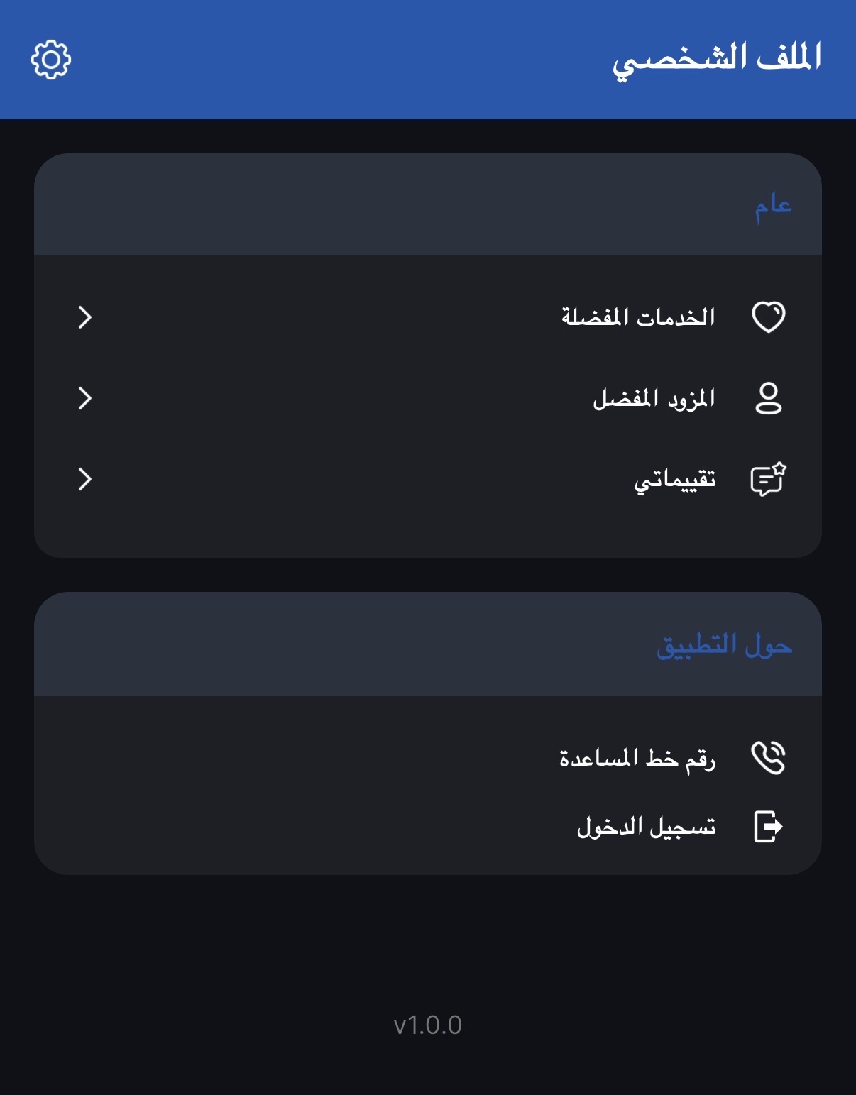
Task: Click the v1.0.0 version label
Action: [428, 1025]
